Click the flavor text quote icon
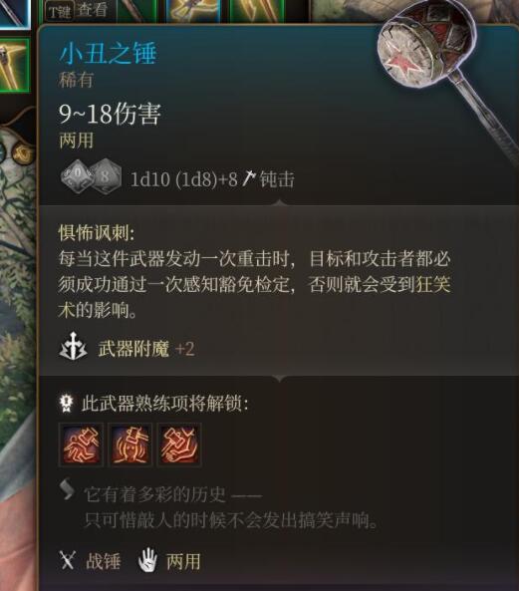Screen dimensions: 519x591 coord(67,489)
